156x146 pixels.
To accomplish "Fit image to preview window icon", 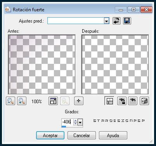I will click(x=53, y=101).
